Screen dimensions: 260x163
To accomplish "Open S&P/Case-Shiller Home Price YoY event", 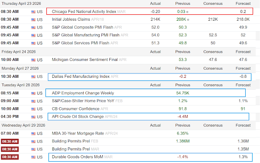I will 83,101.
